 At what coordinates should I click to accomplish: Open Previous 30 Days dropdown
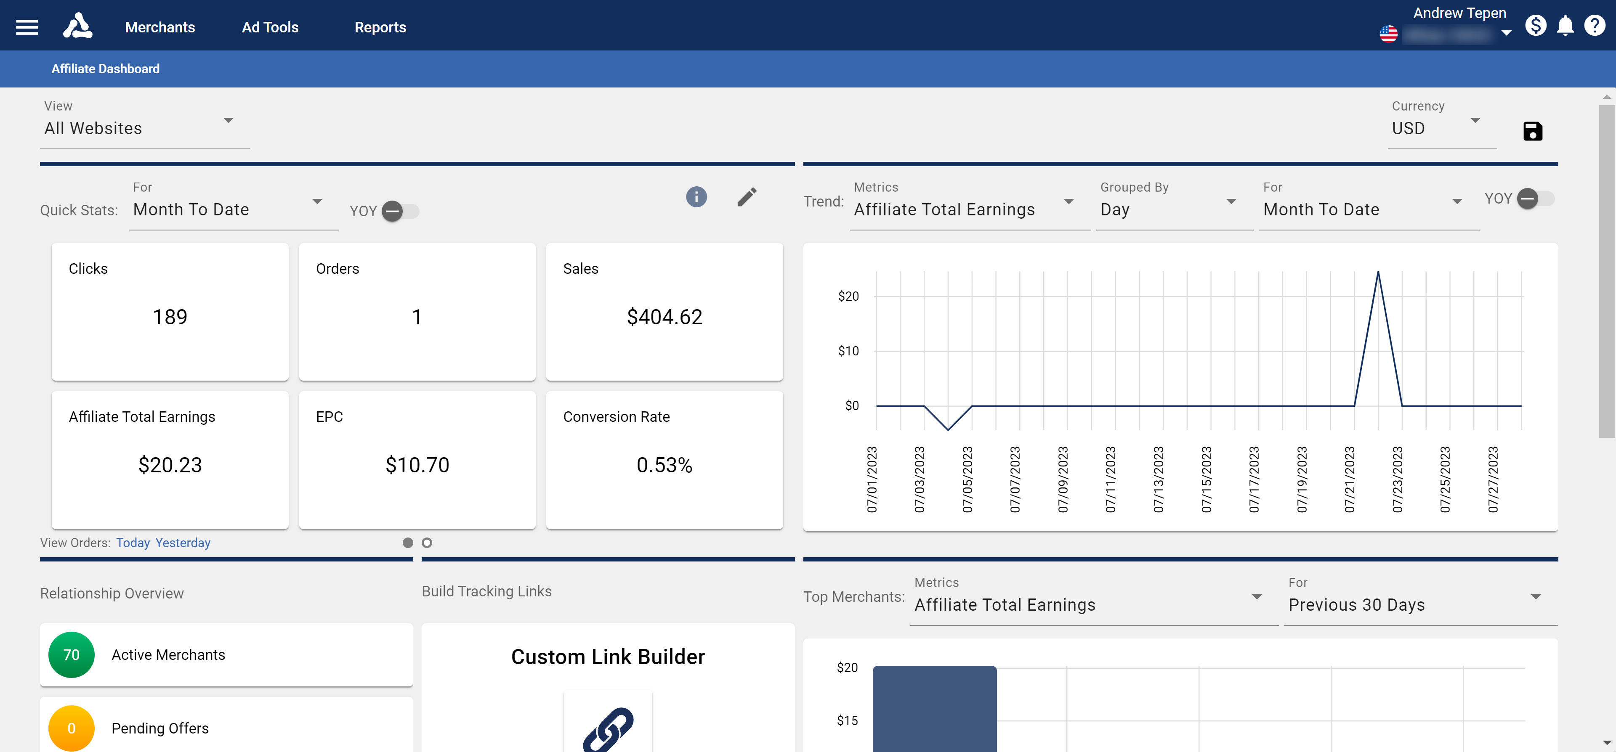(x=1420, y=600)
